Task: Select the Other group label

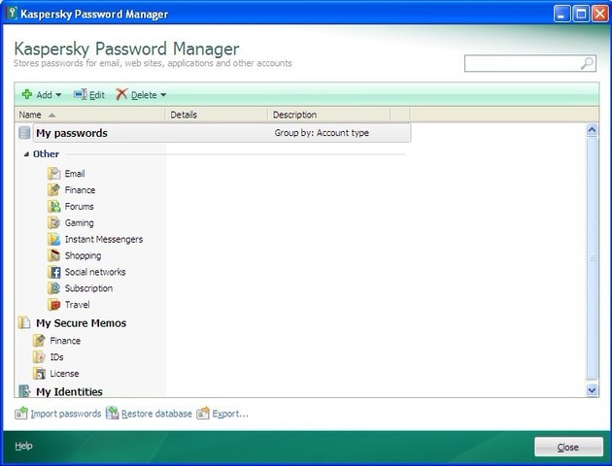Action: [46, 154]
